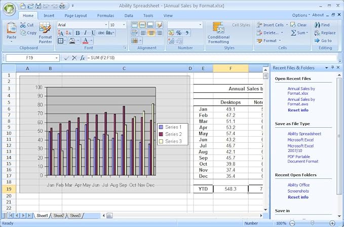Select the YTD total cell 548.3
Image resolution: width=344 pixels, height=227 pixels.
click(x=231, y=188)
